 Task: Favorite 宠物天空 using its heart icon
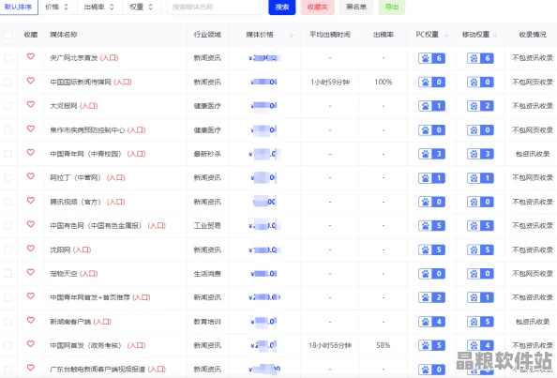31,272
